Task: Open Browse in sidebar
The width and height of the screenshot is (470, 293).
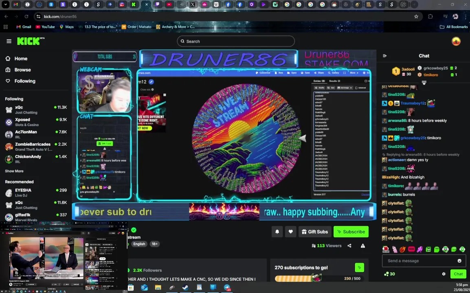Action: click(18, 70)
